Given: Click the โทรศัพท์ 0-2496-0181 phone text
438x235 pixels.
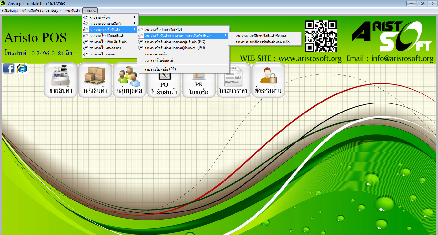Looking at the screenshot, I should [41, 53].
